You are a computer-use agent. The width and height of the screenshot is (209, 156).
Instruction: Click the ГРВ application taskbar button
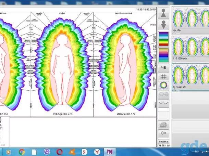tap(110, 152)
